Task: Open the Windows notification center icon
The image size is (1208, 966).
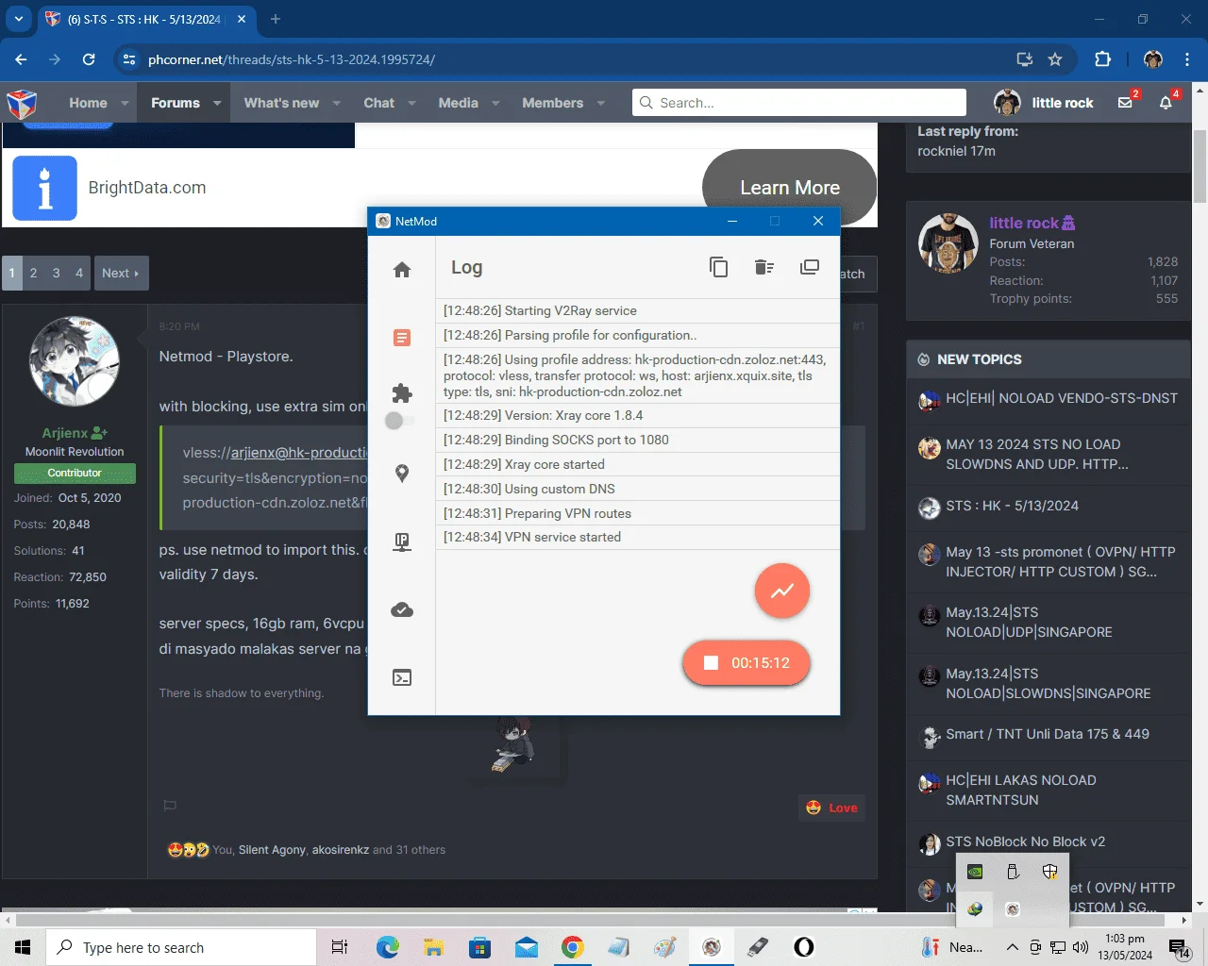Action: tap(1179, 947)
